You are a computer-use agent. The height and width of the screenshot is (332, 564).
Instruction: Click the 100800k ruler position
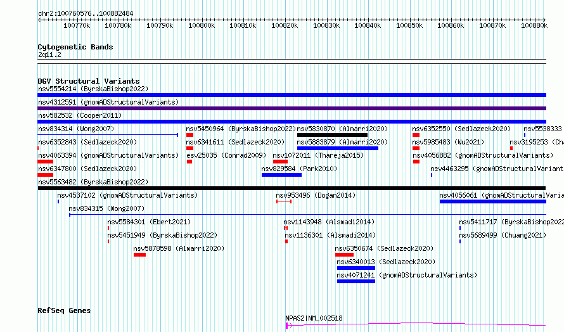pos(202,25)
